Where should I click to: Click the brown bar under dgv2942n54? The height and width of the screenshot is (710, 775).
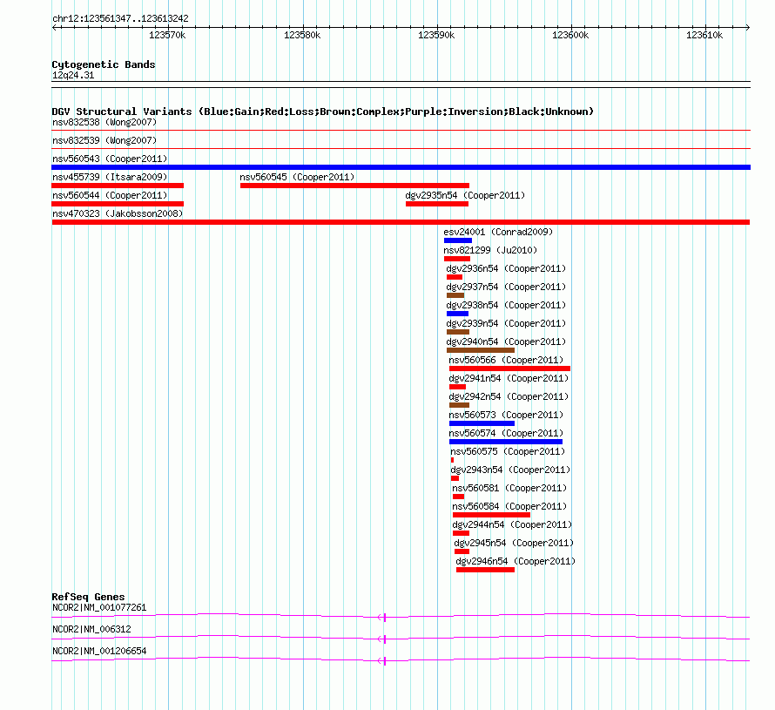[459, 405]
